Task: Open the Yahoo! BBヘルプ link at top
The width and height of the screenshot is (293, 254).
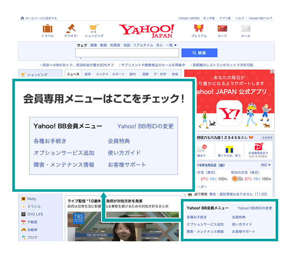Action: click(x=261, y=18)
